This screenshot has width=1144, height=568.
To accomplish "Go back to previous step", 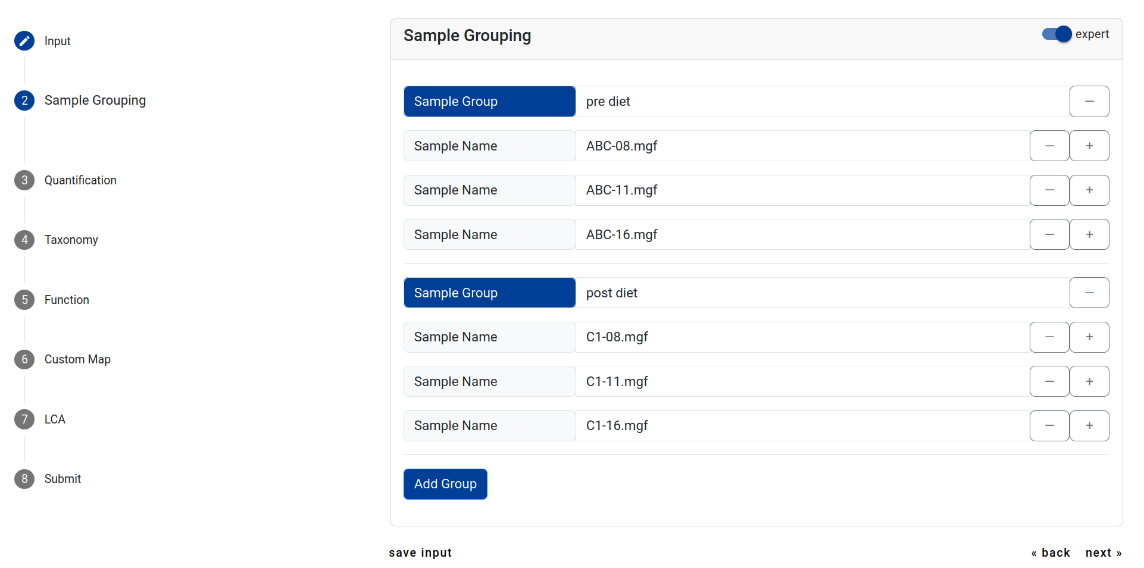I will point(1051,553).
